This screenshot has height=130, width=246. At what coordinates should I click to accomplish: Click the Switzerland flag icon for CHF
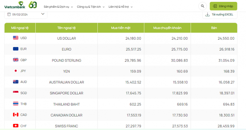(16, 126)
